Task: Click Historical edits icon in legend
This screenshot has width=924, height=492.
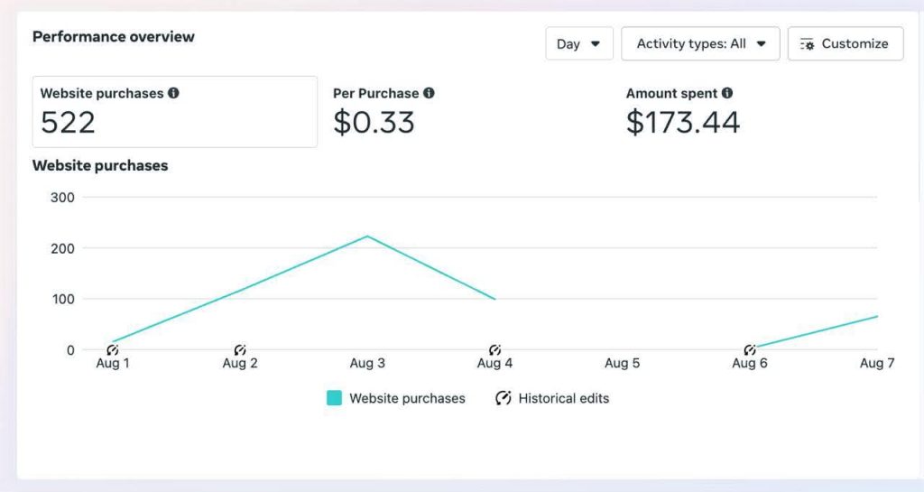Action: click(504, 398)
